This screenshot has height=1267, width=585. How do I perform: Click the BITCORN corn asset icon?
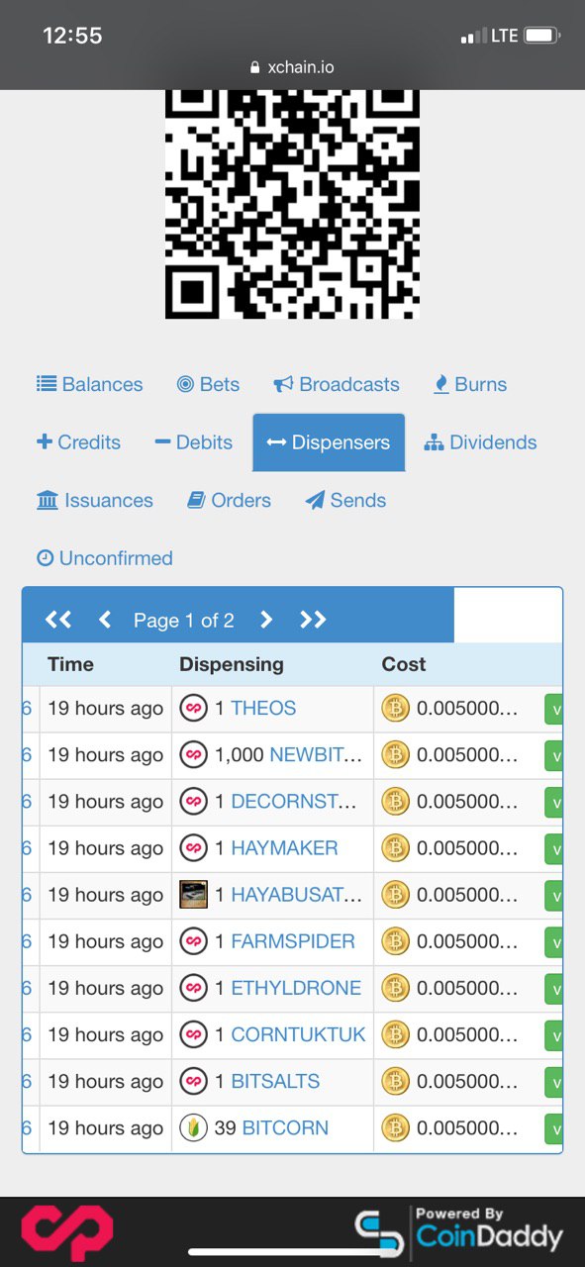pos(193,1127)
